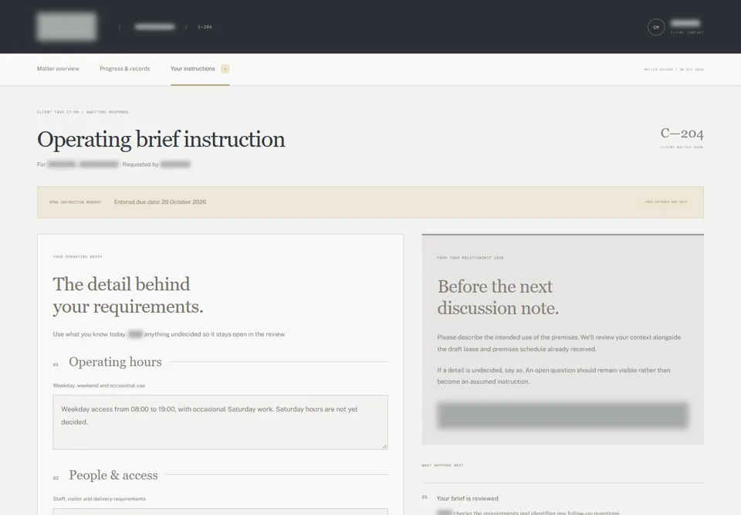The image size is (741, 515).
Task: Click the blurred firm logo in header
Action: [x=66, y=26]
